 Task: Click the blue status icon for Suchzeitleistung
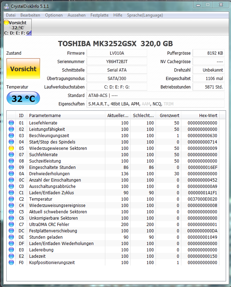coord(11,161)
